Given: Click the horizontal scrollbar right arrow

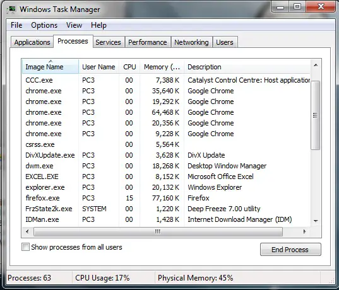Looking at the screenshot, I should pyautogui.click(x=305, y=232).
